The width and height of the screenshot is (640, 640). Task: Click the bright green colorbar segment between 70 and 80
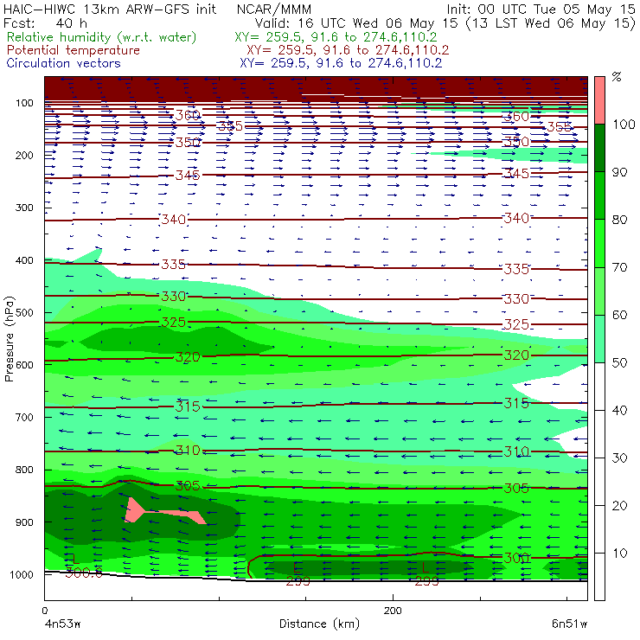[599, 243]
